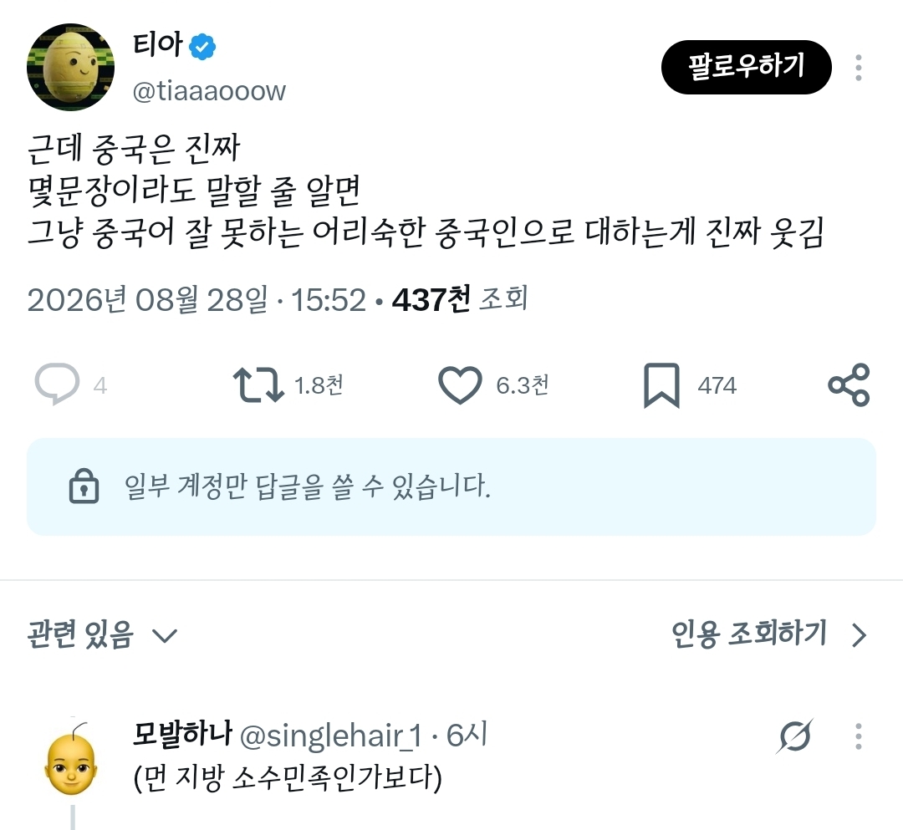Open 모발하나's avatar
The width and height of the screenshot is (903, 830).
[71, 759]
